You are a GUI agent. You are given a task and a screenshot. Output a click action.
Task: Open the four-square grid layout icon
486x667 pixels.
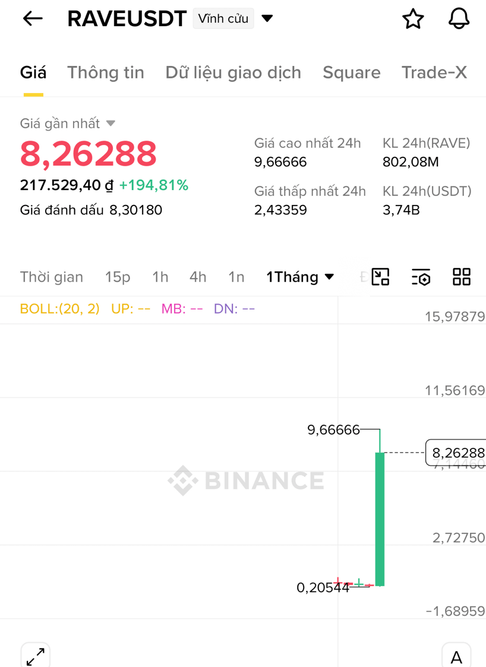click(461, 277)
